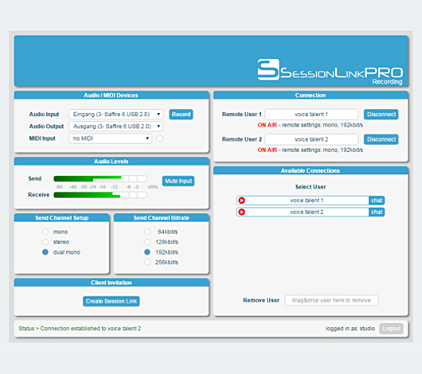422x374 pixels.
Task: Choose the 128kbit/s bitrate
Action: point(147,242)
